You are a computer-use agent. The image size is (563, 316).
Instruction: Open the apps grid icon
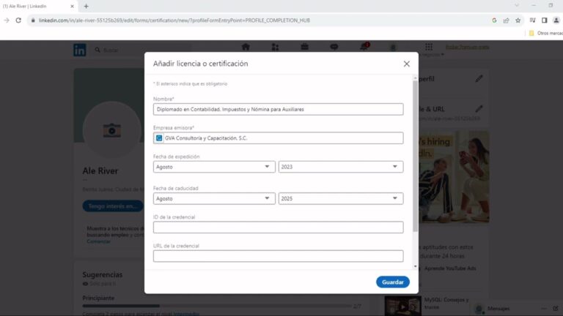click(429, 47)
